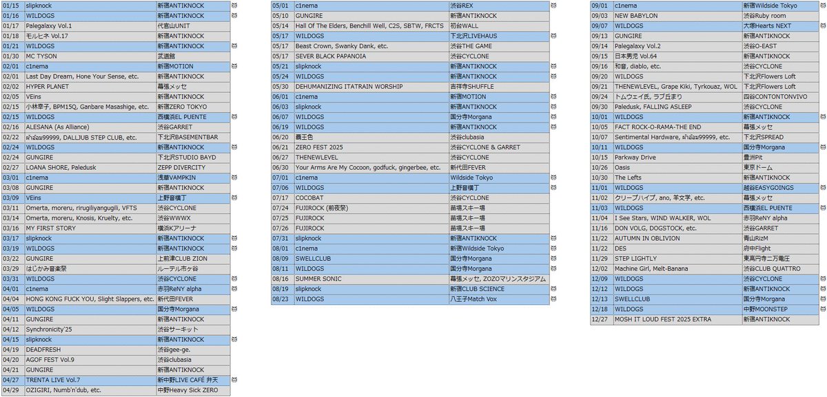Screen dimensions: 827x397
Task: Click the cat icon beside 渋谷REX on 05/01
Action: click(553, 5)
